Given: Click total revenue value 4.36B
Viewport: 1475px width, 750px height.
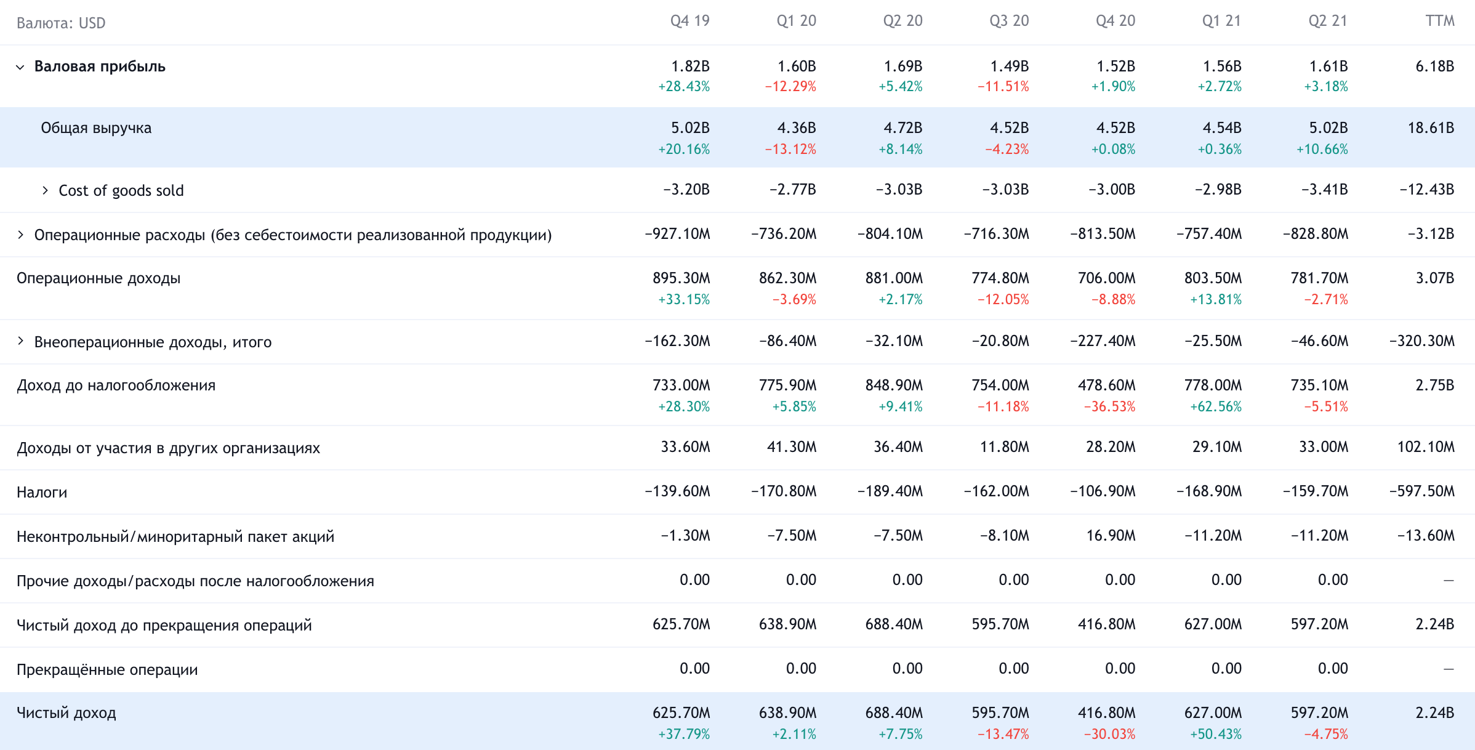Looking at the screenshot, I should pyautogui.click(x=797, y=128).
